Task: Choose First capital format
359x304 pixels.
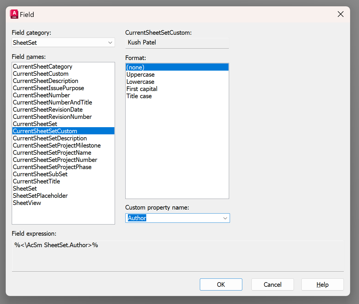Action: (x=142, y=89)
